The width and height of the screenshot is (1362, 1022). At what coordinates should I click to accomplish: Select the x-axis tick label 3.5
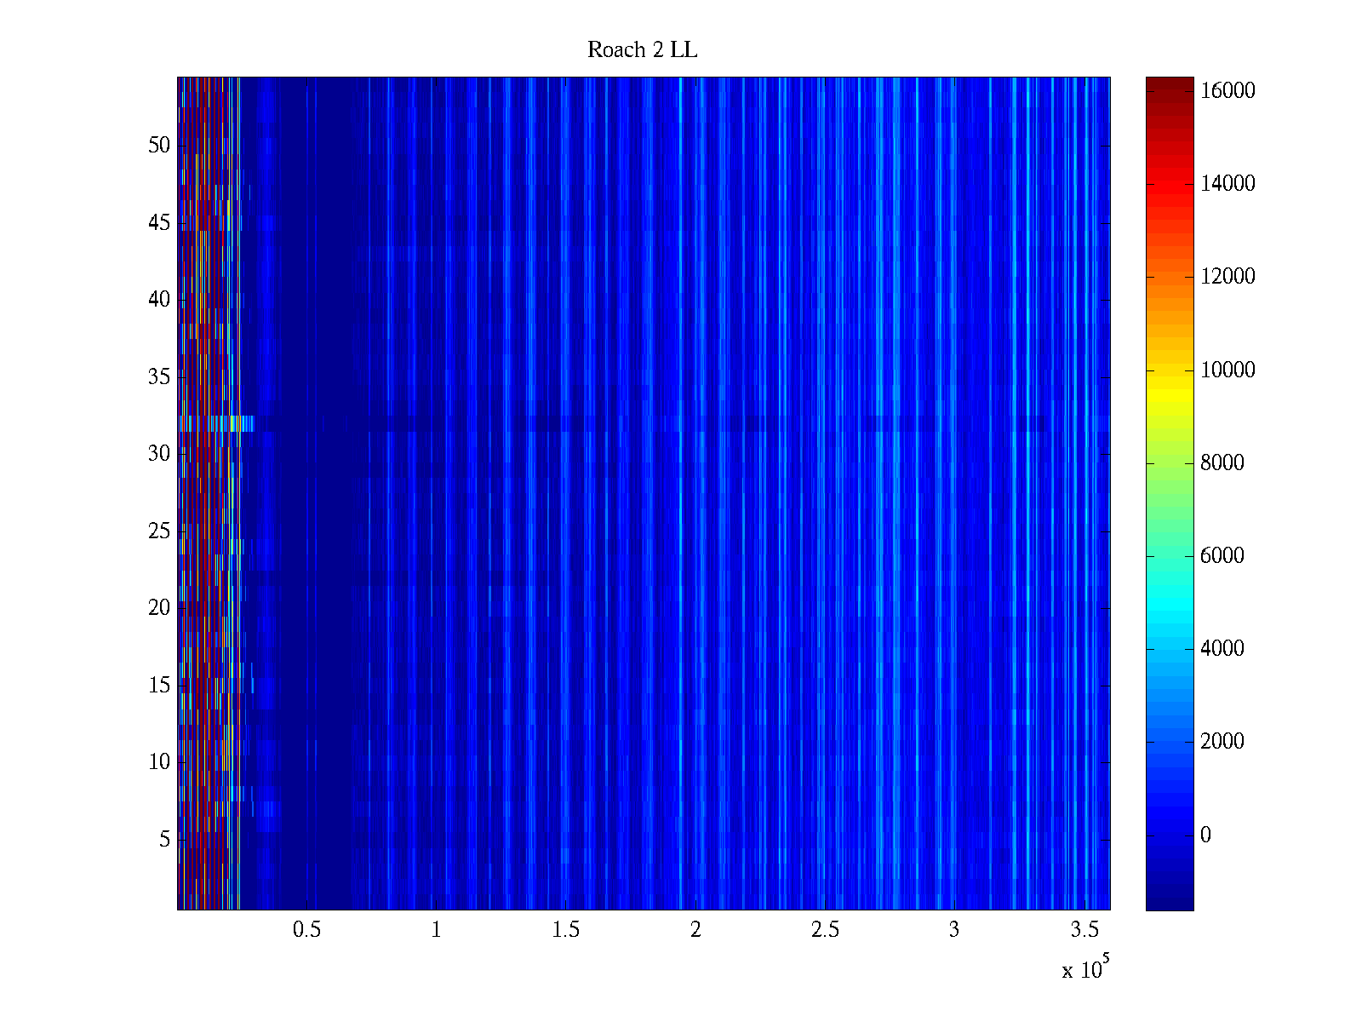[1084, 930]
